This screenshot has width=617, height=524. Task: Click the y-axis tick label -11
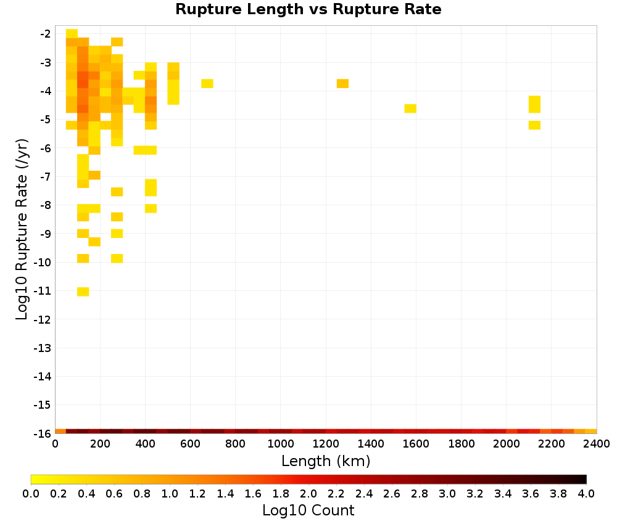point(42,291)
